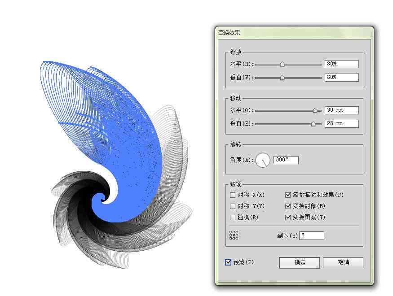
Task: Click the 角度(A): label
Action: (242, 160)
